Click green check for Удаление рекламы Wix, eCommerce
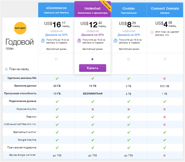The image size is (185, 162). pos(57,78)
